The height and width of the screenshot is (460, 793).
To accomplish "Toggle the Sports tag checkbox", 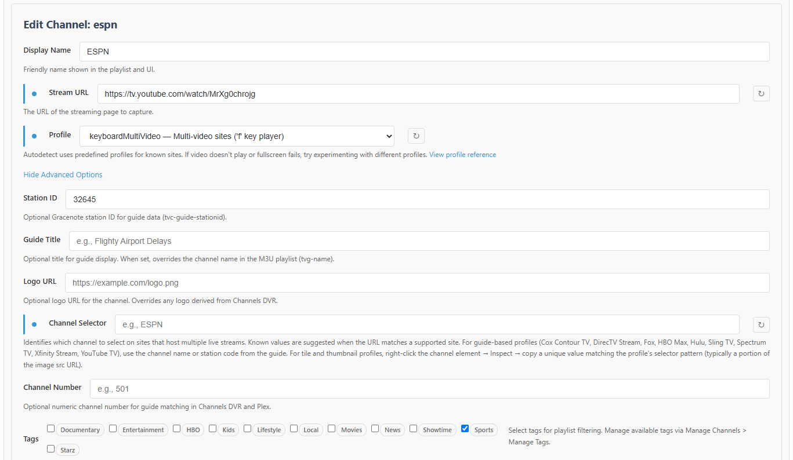I will tap(465, 429).
